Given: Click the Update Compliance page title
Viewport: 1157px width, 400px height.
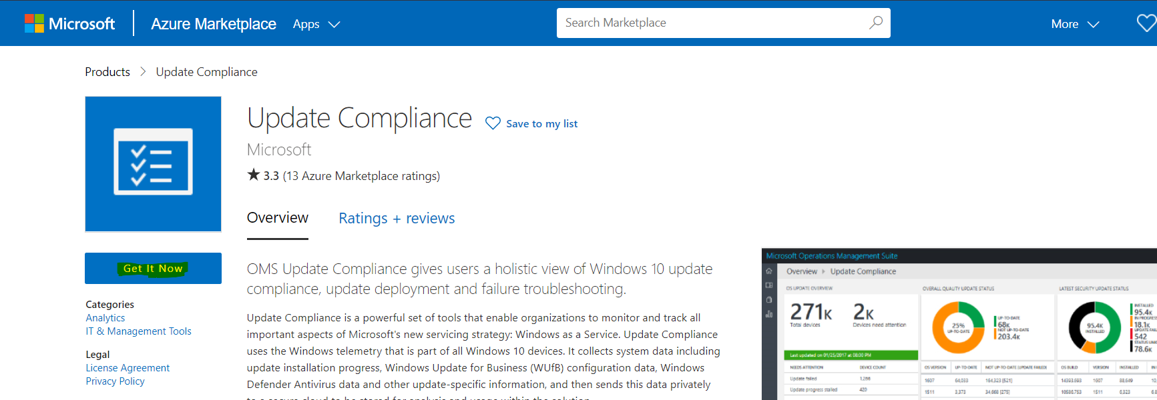Looking at the screenshot, I should pyautogui.click(x=359, y=118).
